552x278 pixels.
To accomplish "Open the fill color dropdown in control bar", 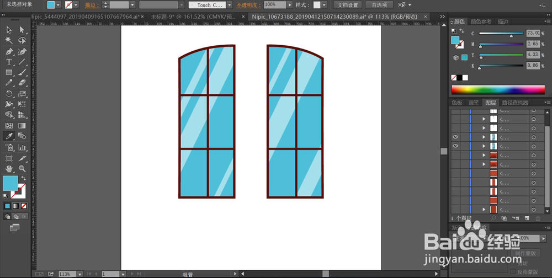I will coord(59,5).
